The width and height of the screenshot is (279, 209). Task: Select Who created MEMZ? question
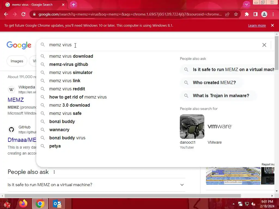[211, 83]
